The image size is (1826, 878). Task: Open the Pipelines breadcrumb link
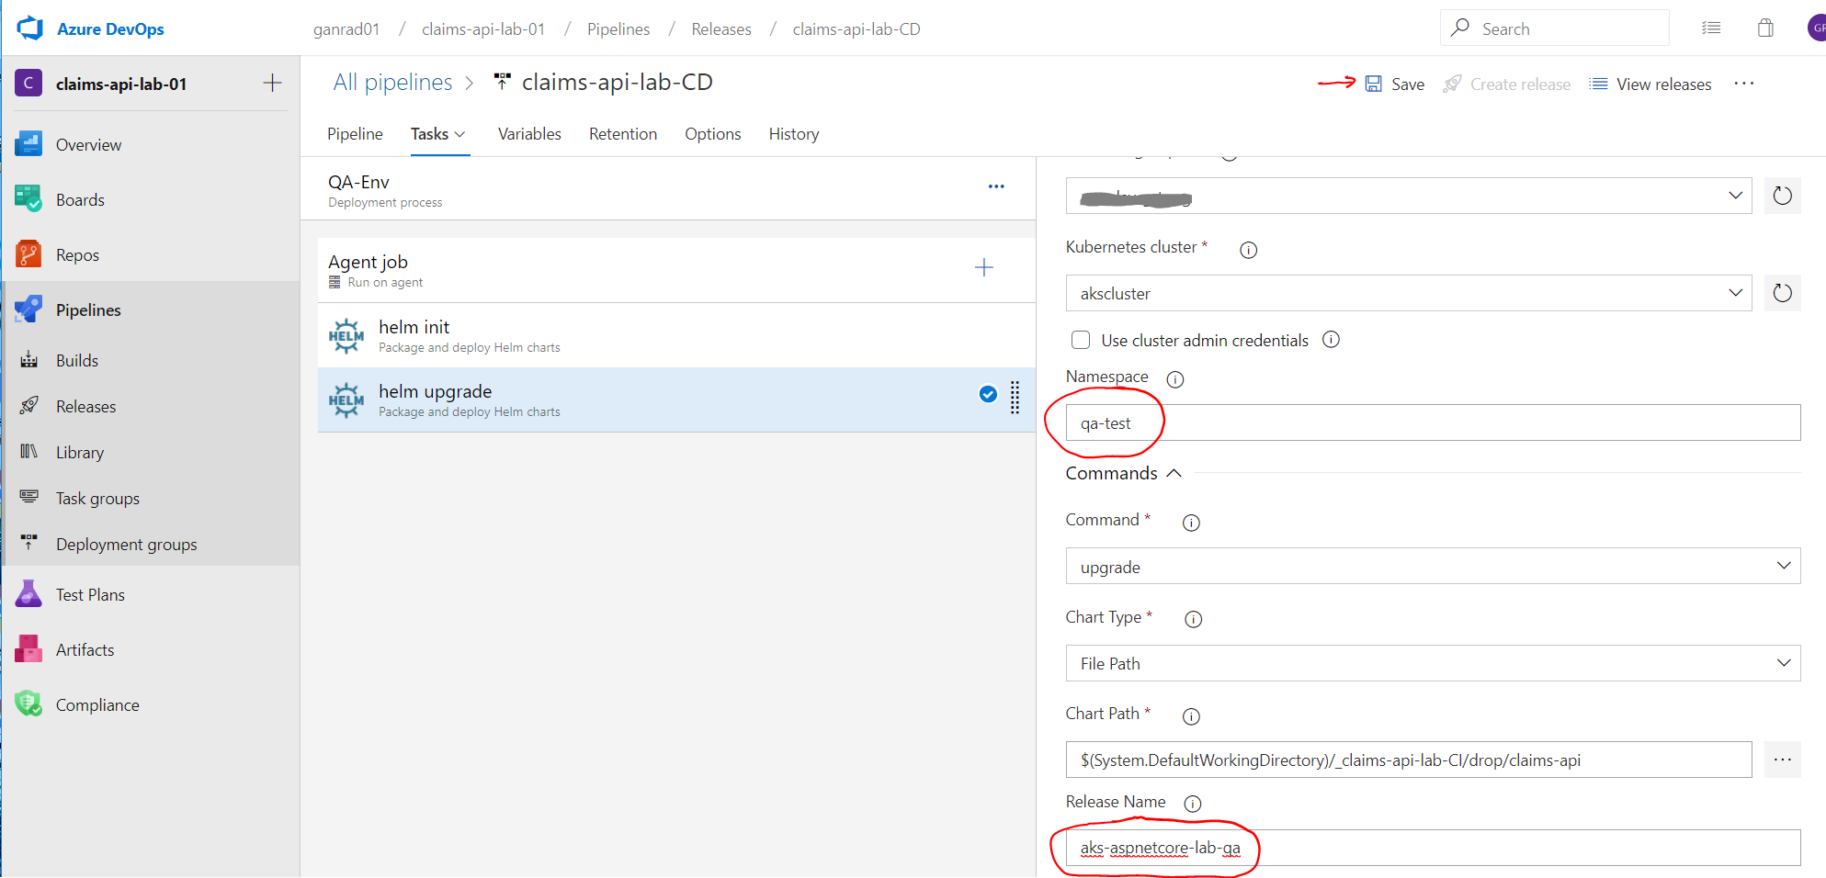pos(618,29)
